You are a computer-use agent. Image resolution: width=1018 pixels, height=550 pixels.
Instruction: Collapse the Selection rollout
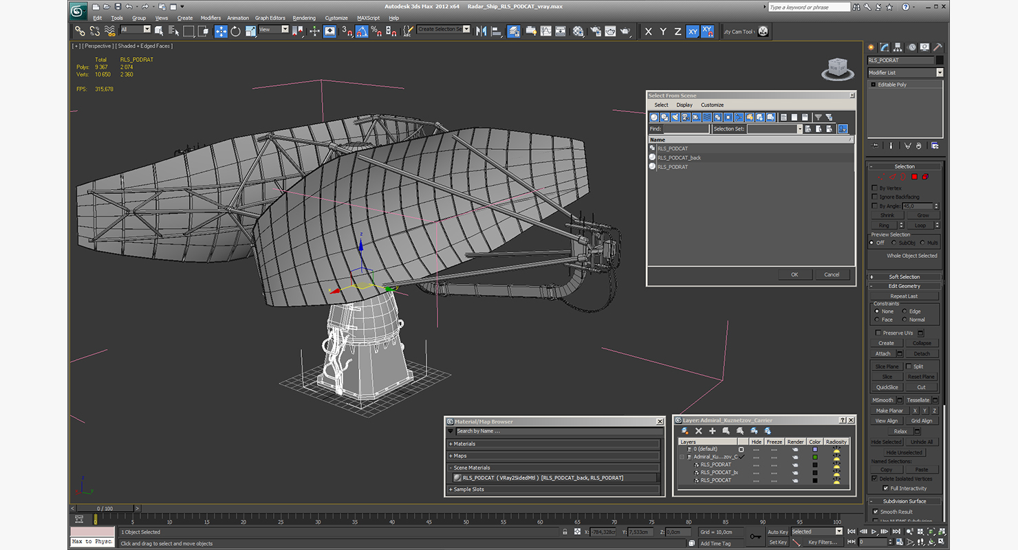click(x=905, y=166)
